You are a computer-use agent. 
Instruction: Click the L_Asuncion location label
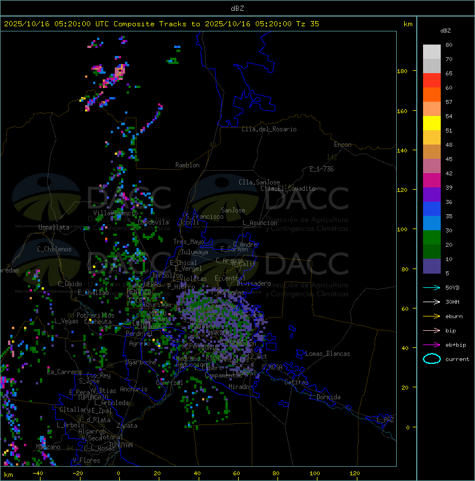(260, 223)
